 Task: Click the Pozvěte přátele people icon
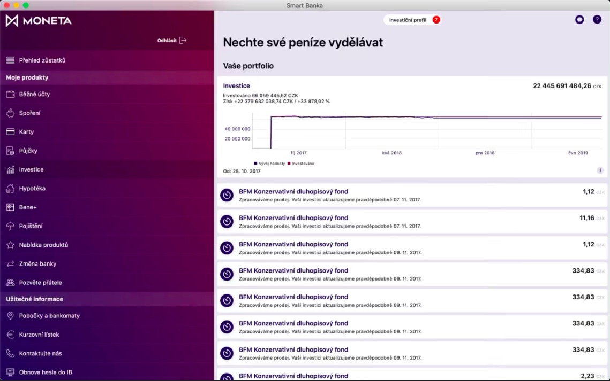click(11, 283)
